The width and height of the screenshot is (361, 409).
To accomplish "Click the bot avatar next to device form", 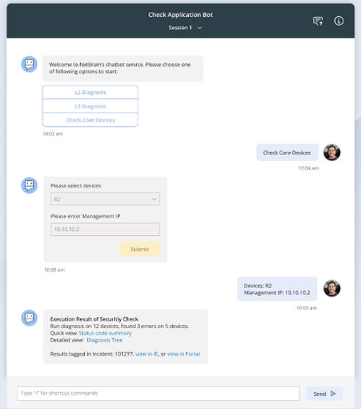I will (29, 185).
